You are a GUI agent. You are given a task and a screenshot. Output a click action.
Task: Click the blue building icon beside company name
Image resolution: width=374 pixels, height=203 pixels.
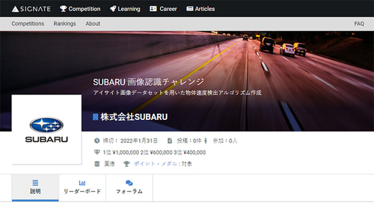pyautogui.click(x=96, y=117)
